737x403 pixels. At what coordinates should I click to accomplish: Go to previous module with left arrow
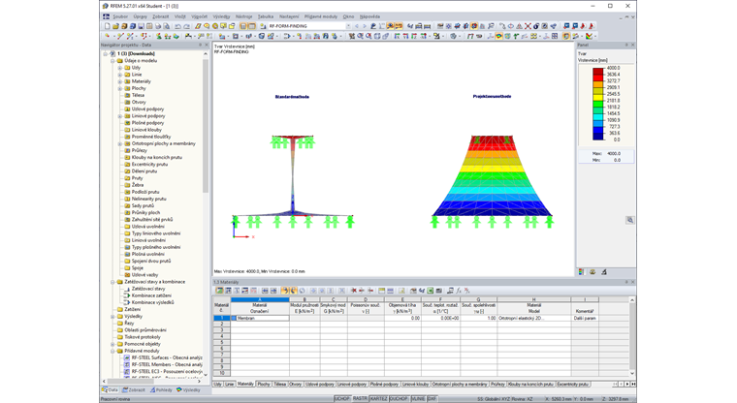click(x=356, y=26)
